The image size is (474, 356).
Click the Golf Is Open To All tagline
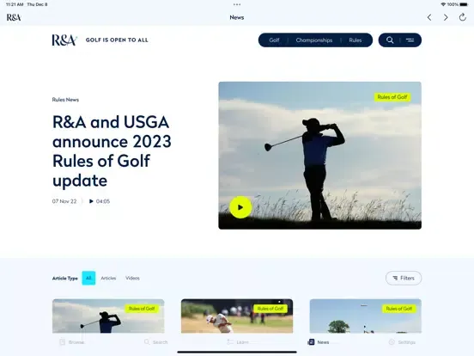click(x=117, y=40)
